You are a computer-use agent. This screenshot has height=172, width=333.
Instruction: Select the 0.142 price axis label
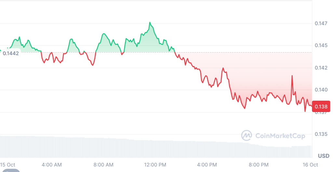(321, 68)
